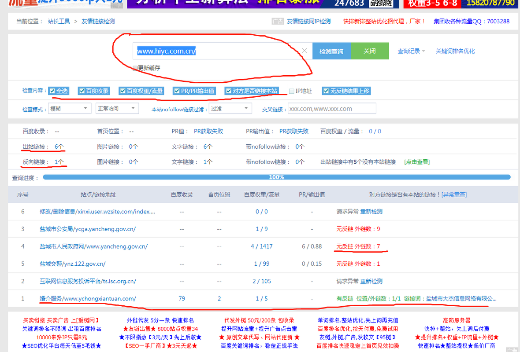Uncheck the 百度收录 checkbox

[x=82, y=91]
